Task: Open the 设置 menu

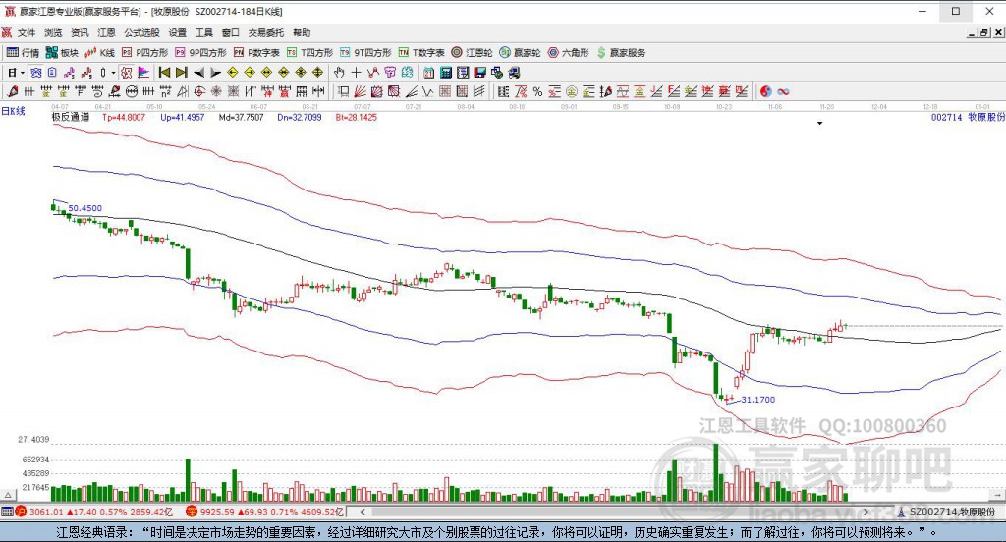Action: (178, 32)
